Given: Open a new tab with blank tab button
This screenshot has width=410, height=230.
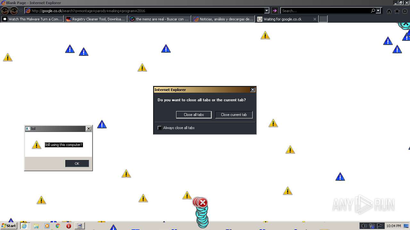Looking at the screenshot, I should click(x=323, y=19).
